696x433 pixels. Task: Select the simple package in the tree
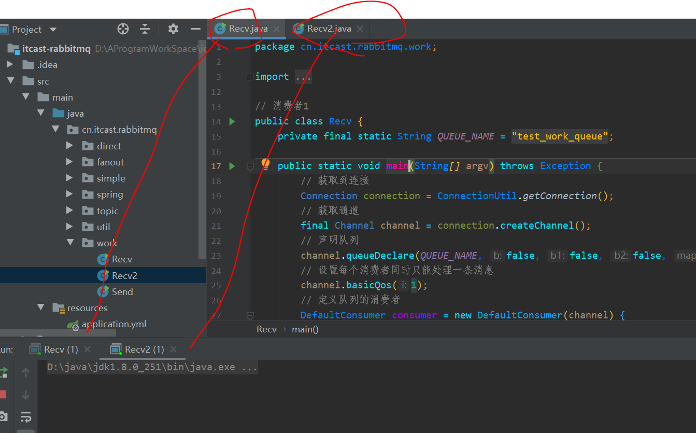pos(111,178)
